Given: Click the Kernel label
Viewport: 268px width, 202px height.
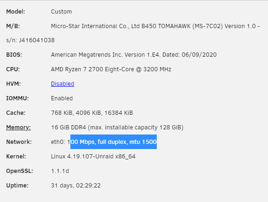Looking at the screenshot, I should click(16, 156).
